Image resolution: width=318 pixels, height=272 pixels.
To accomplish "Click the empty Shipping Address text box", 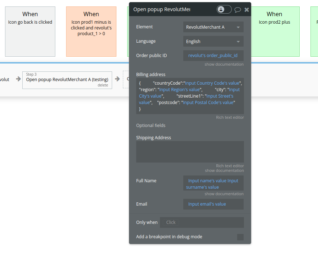I will pos(190,152).
